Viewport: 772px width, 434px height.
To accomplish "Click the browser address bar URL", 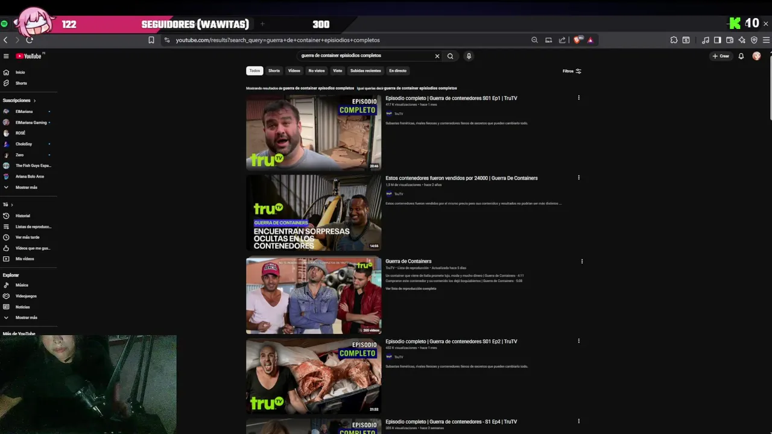I will click(278, 40).
